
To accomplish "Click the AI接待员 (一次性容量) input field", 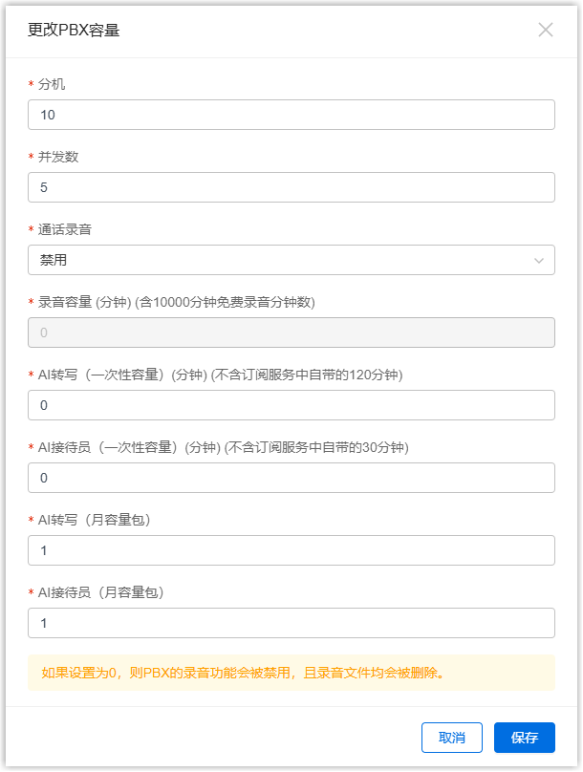I will pos(291,478).
